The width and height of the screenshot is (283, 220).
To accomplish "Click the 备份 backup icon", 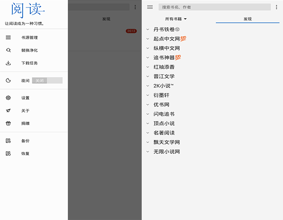I will click(8, 141).
